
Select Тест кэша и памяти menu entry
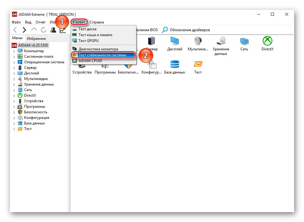point(103,35)
